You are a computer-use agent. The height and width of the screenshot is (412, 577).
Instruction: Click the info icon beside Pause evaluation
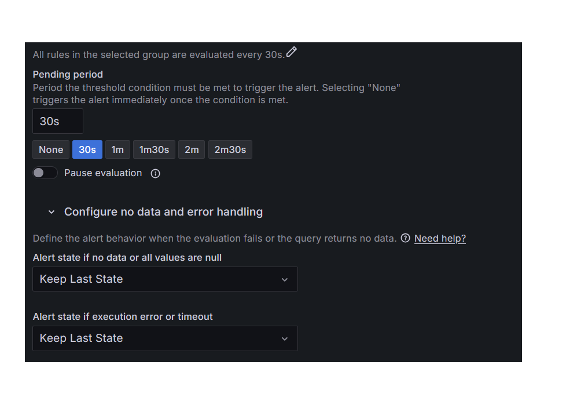click(155, 173)
